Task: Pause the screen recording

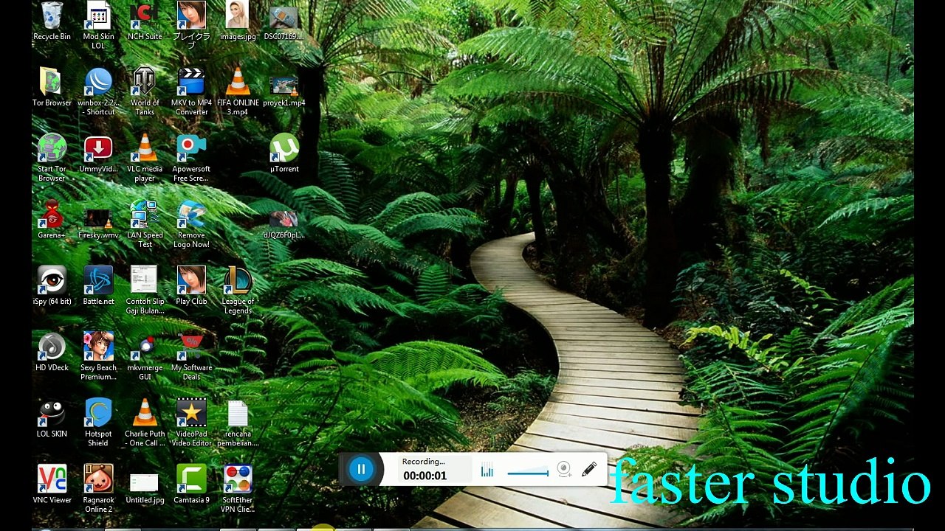Action: (361, 469)
